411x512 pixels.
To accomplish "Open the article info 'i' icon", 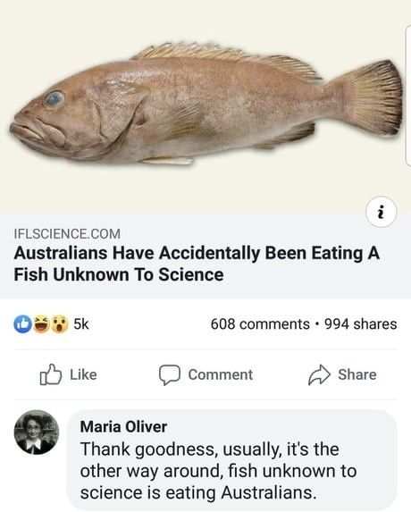I will point(381,212).
